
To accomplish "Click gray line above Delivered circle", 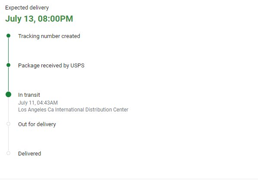I will click(x=8, y=138).
